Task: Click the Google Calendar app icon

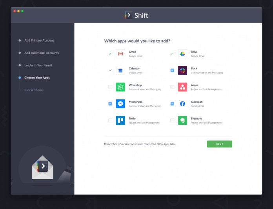Action: pyautogui.click(x=120, y=71)
